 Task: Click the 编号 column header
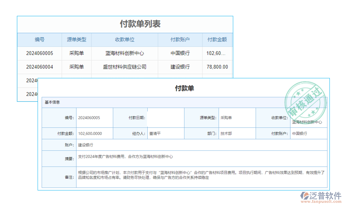40,39
